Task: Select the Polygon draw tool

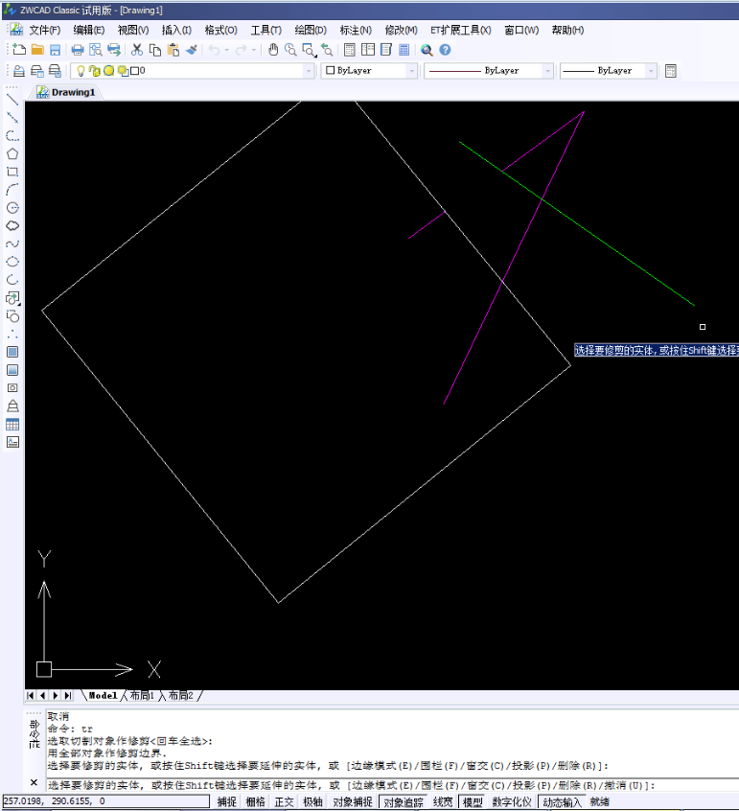Action: click(12, 153)
